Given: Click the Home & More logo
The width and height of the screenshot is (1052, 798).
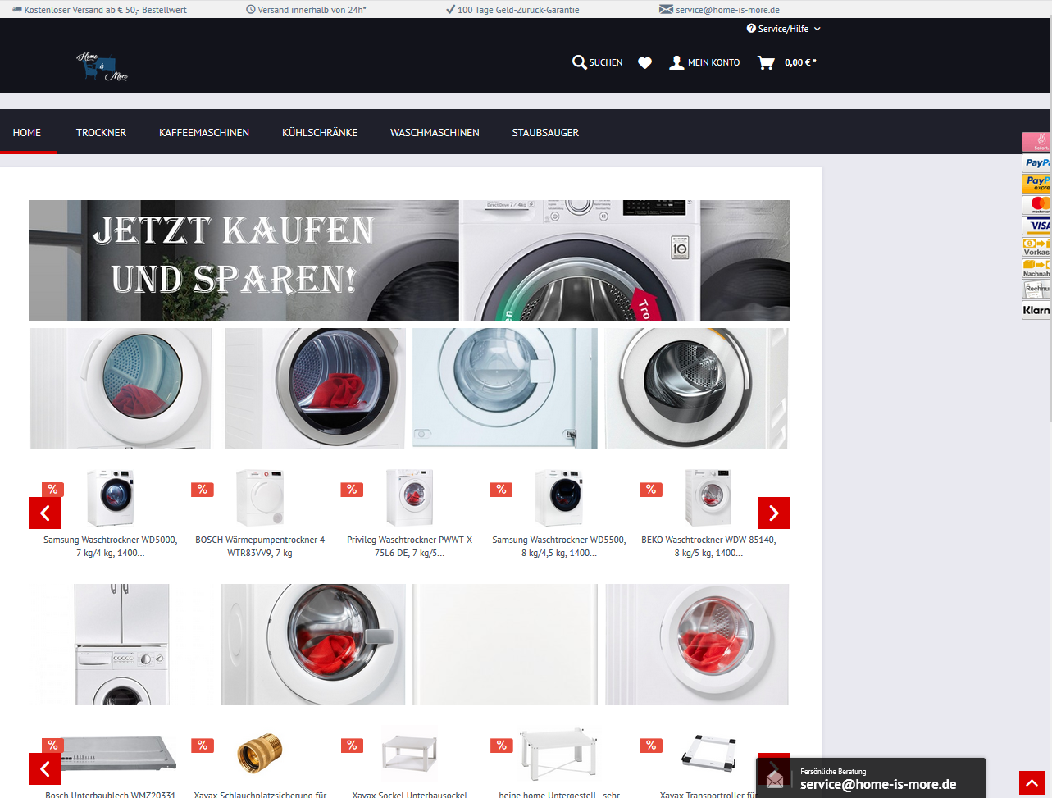Looking at the screenshot, I should (x=102, y=66).
